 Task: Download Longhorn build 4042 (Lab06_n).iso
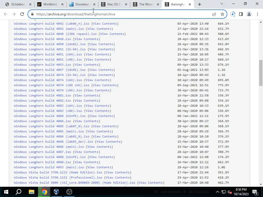point(51,24)
